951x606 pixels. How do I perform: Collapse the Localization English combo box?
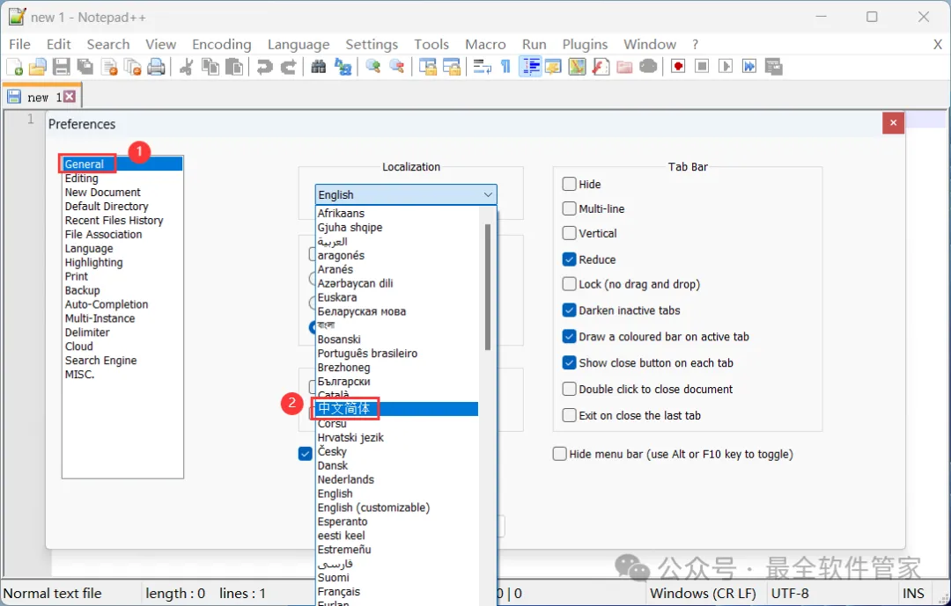pyautogui.click(x=406, y=194)
